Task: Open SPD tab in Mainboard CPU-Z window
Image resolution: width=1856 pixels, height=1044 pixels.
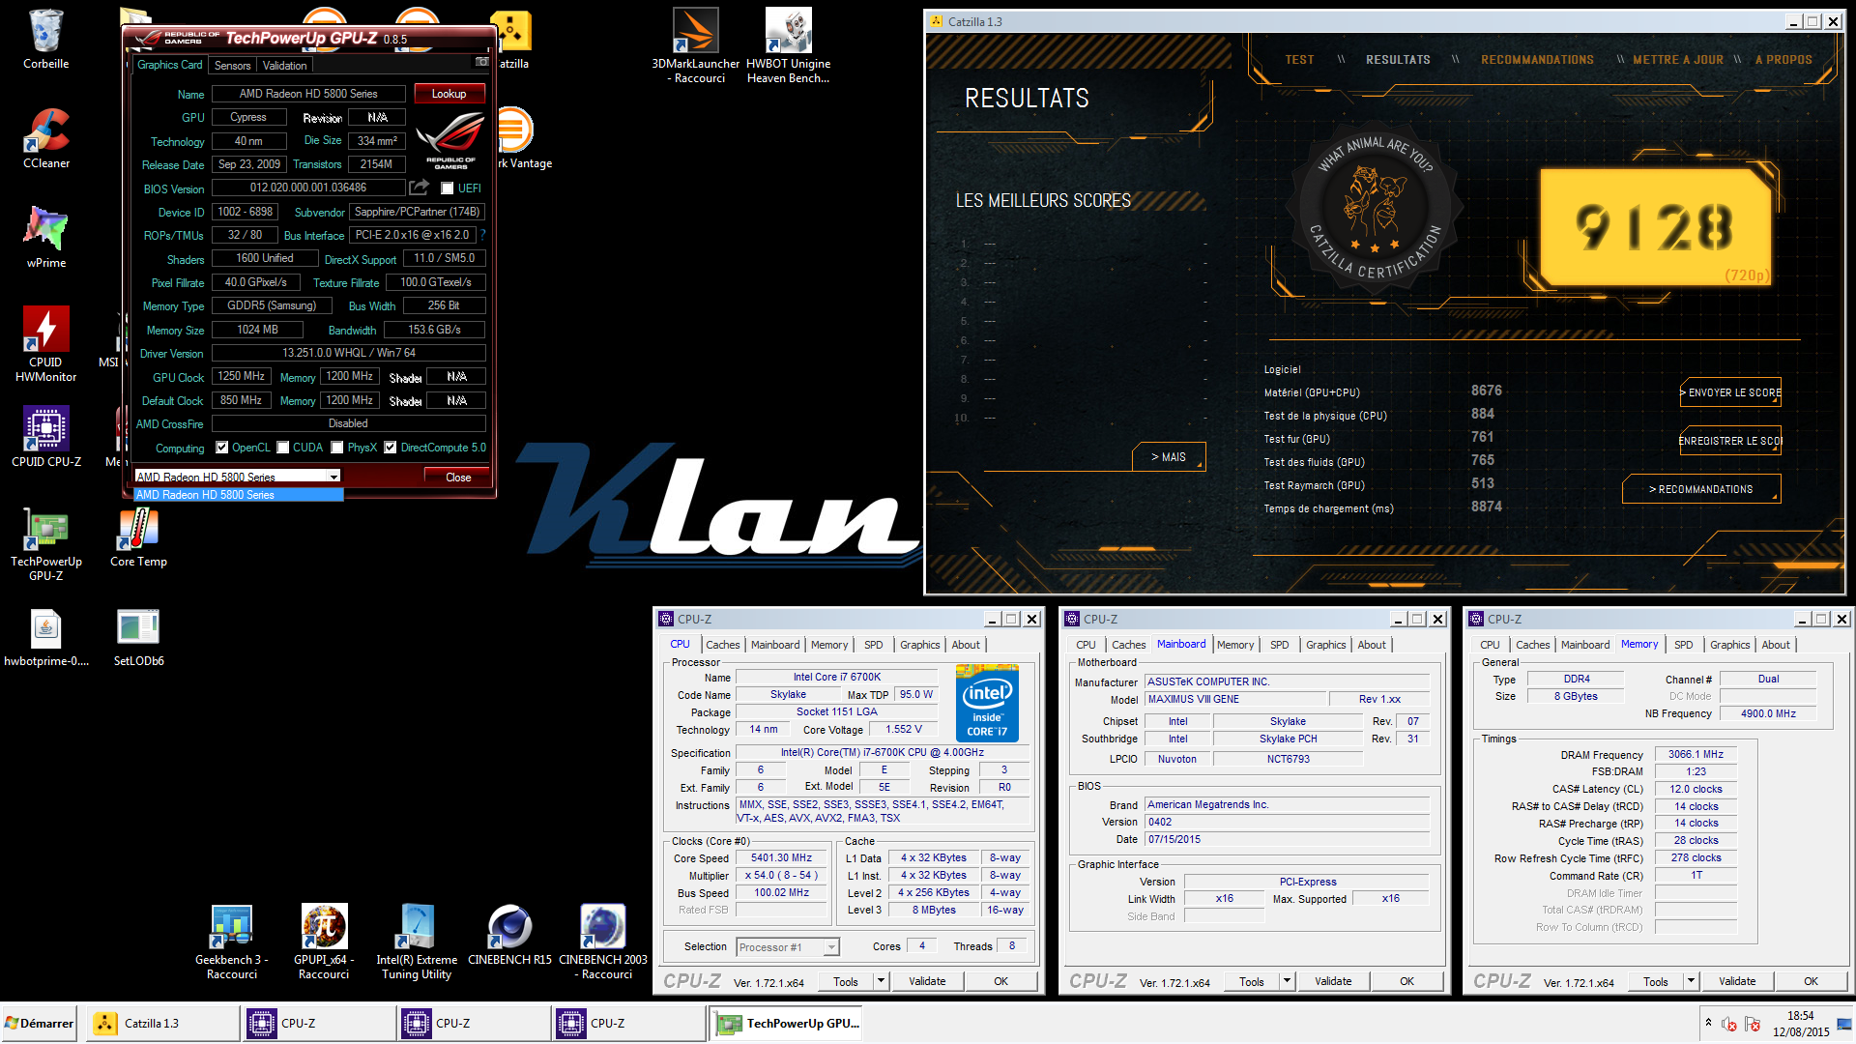Action: point(1280,645)
